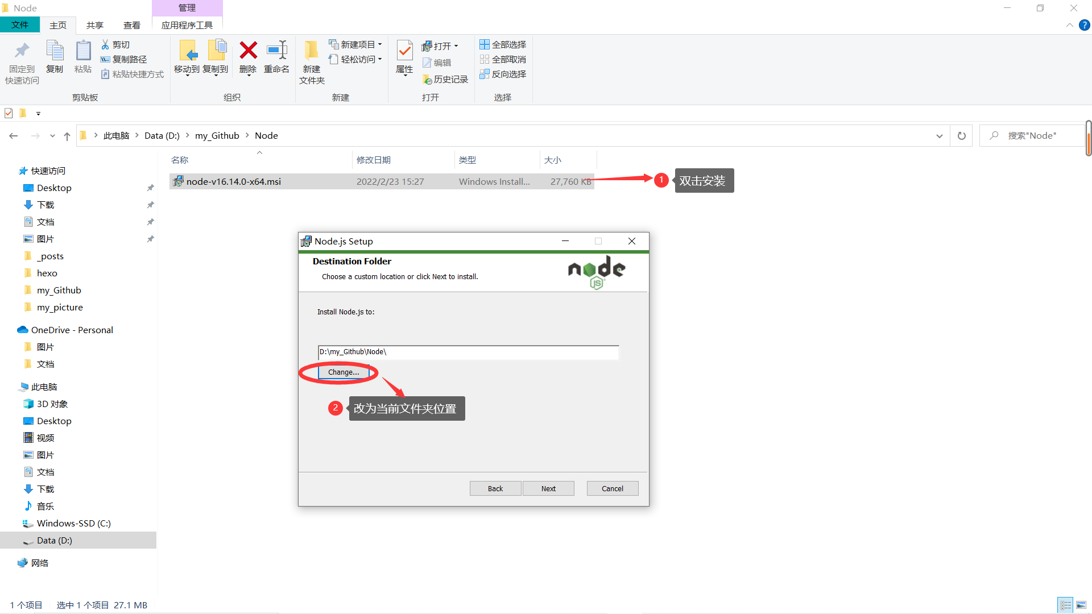Select hexo folder in the navigation pane
Image resolution: width=1092 pixels, height=614 pixels.
[x=47, y=273]
